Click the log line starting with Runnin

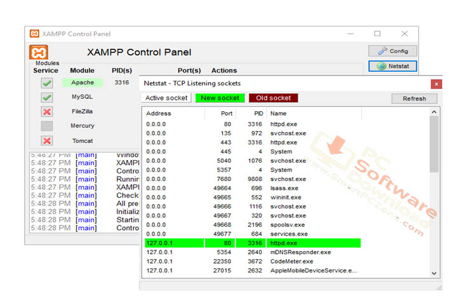pyautogui.click(x=85, y=179)
